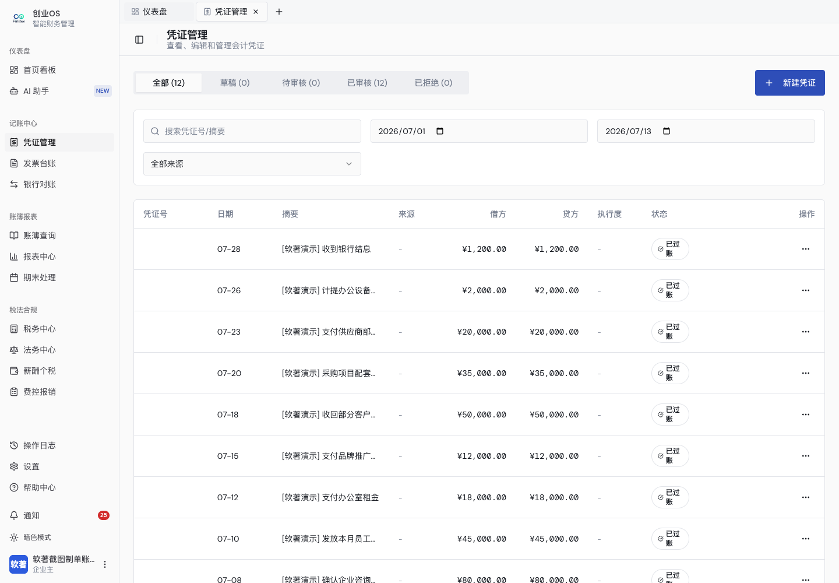Click 已过账 status badge on 07-15 row
This screenshot has width=839, height=583.
(670, 456)
